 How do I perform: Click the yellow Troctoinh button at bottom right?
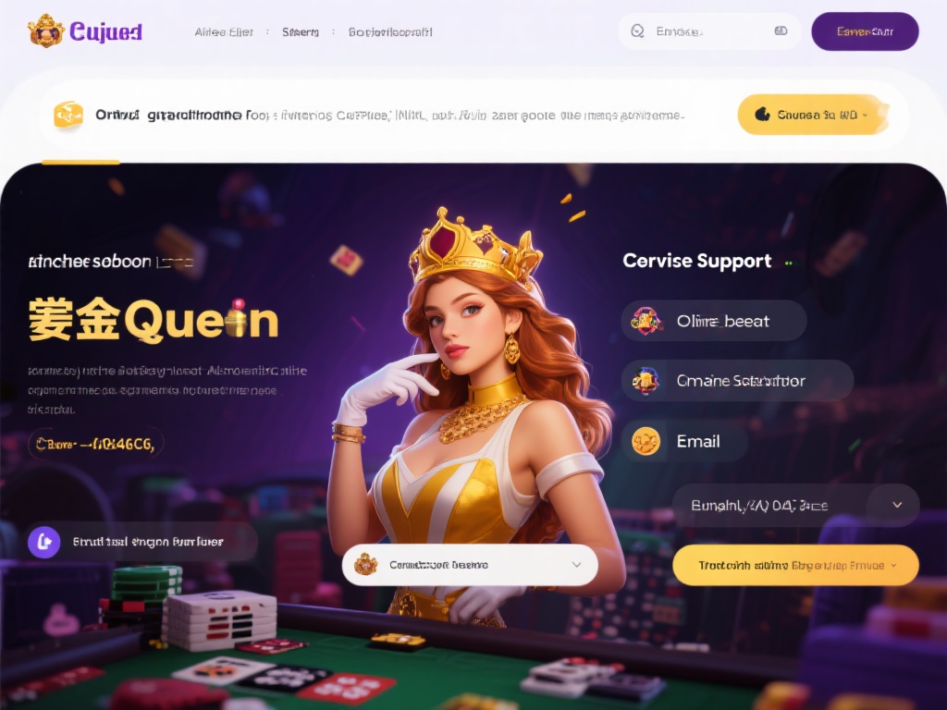[795, 565]
